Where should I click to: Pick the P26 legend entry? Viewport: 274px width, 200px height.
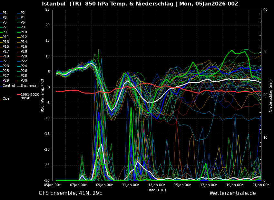click(24, 71)
